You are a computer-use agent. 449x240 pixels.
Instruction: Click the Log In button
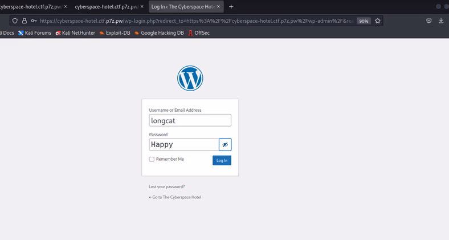(222, 160)
